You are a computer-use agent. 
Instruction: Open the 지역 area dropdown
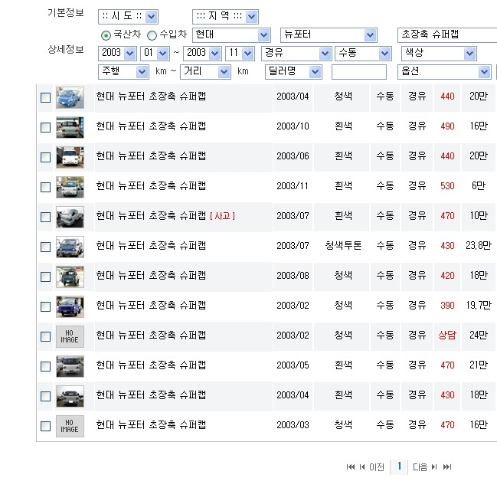225,17
